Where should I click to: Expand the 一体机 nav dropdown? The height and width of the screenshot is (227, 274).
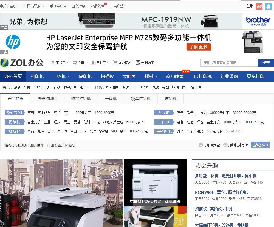pyautogui.click(x=61, y=76)
